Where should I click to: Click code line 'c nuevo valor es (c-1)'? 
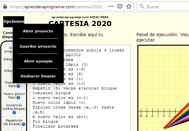click(x=60, y=98)
